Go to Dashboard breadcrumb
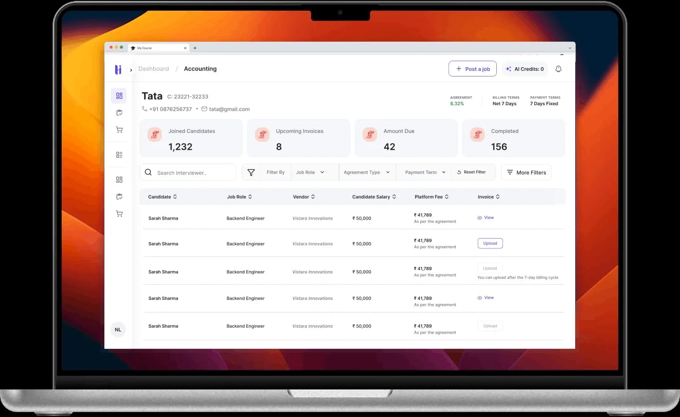680x417 pixels. [x=154, y=69]
